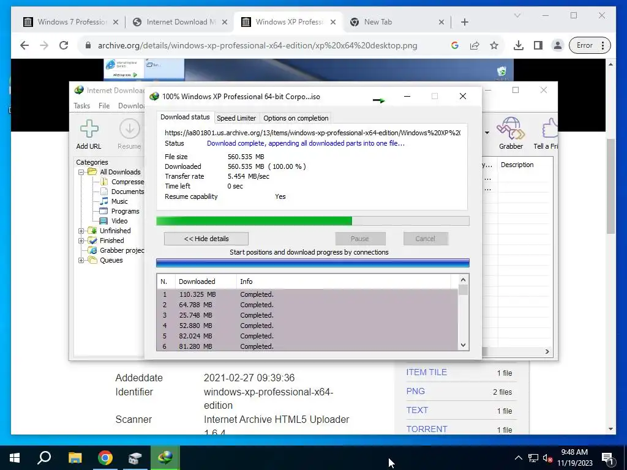Click the Pause button
The height and width of the screenshot is (470, 627).
pos(360,239)
